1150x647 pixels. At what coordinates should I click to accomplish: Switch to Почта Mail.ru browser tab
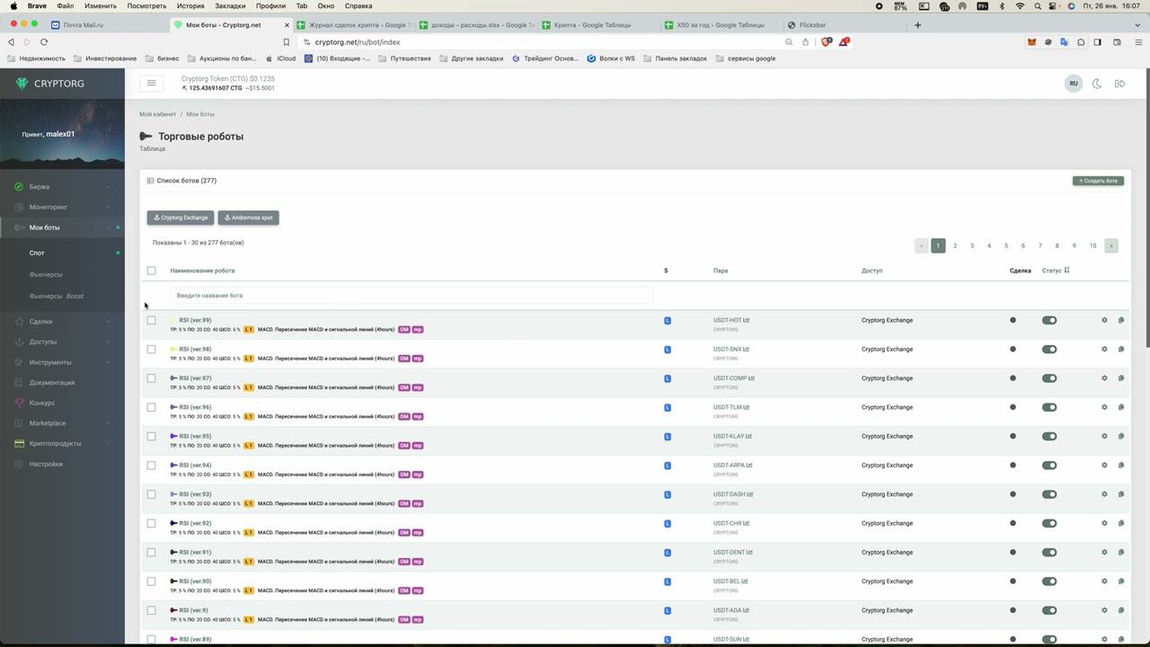[x=105, y=24]
